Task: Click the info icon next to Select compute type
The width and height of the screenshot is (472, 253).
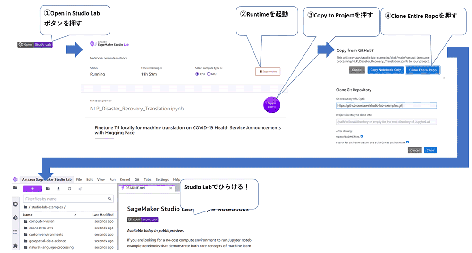Action: tap(221, 68)
